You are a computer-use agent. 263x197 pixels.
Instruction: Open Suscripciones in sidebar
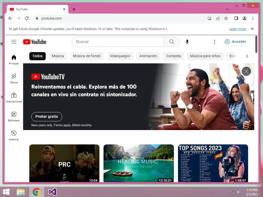tap(14, 97)
